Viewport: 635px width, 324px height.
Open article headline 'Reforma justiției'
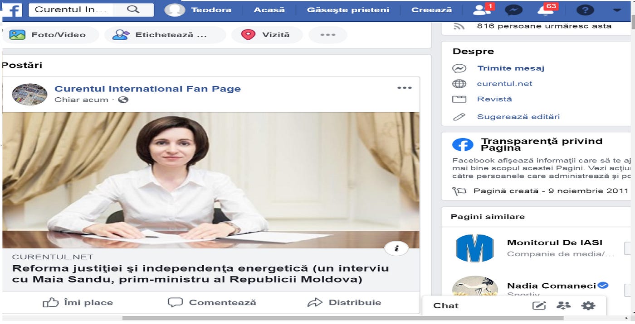tap(200, 274)
